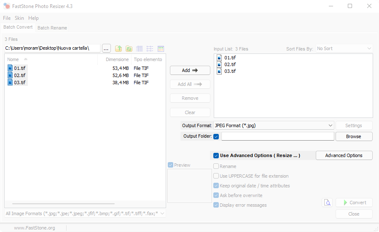Open Advanced Options dialog
Screen dimensions: 379x232
(344, 155)
